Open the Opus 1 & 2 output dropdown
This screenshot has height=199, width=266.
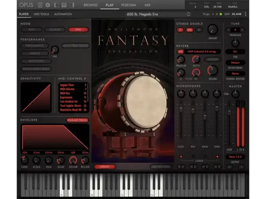pos(235,157)
